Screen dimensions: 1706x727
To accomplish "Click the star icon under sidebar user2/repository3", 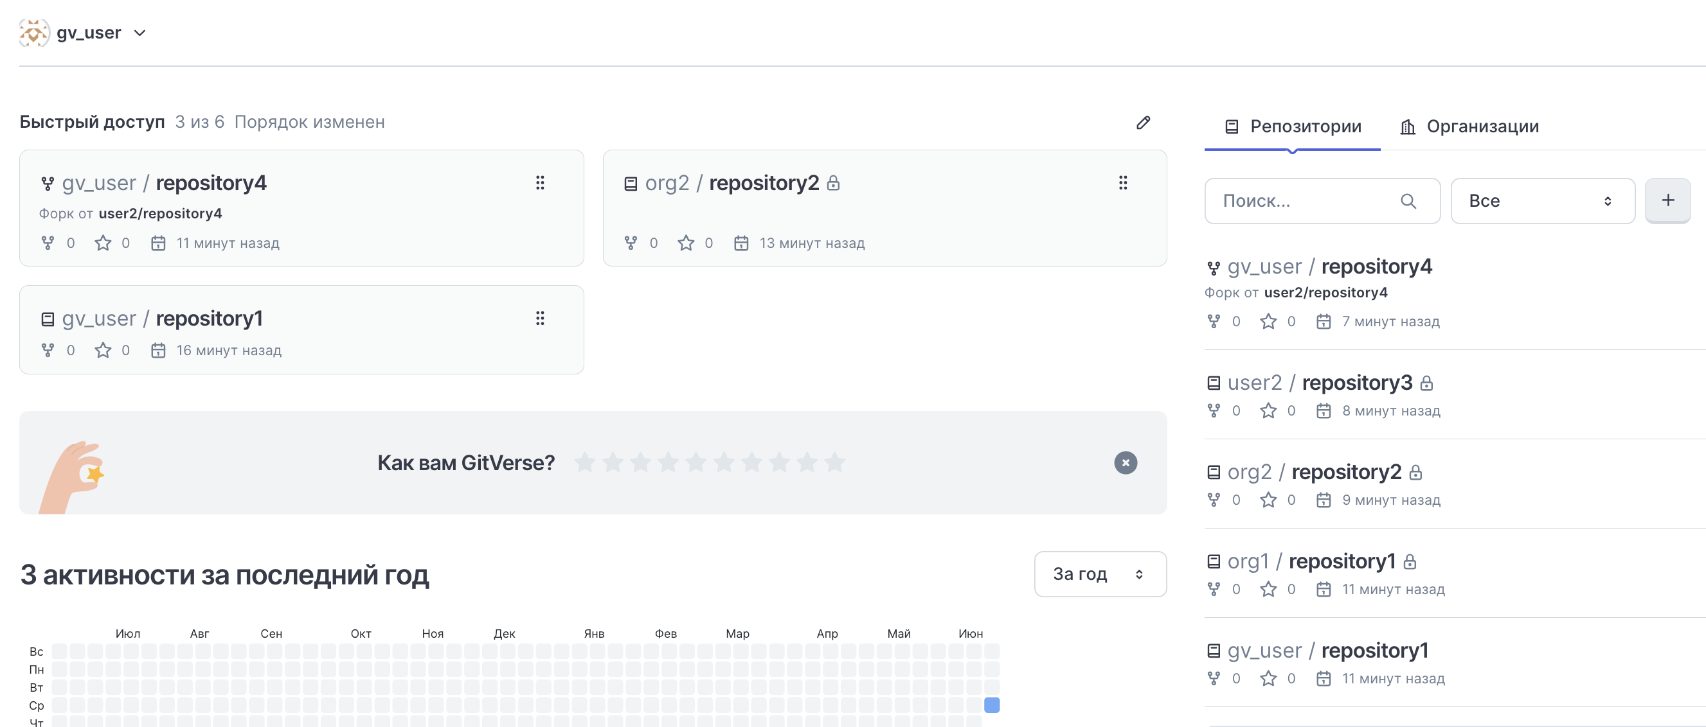I will point(1268,411).
